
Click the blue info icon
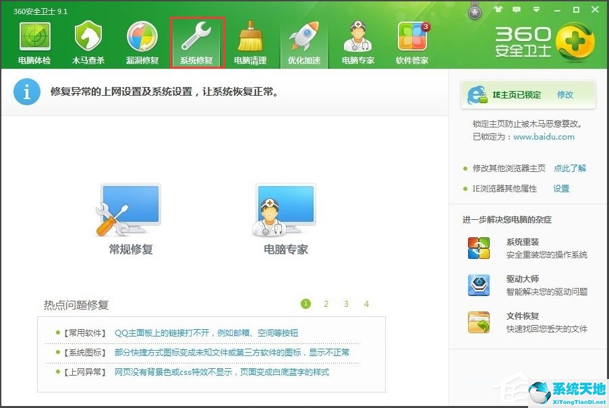coord(27,92)
